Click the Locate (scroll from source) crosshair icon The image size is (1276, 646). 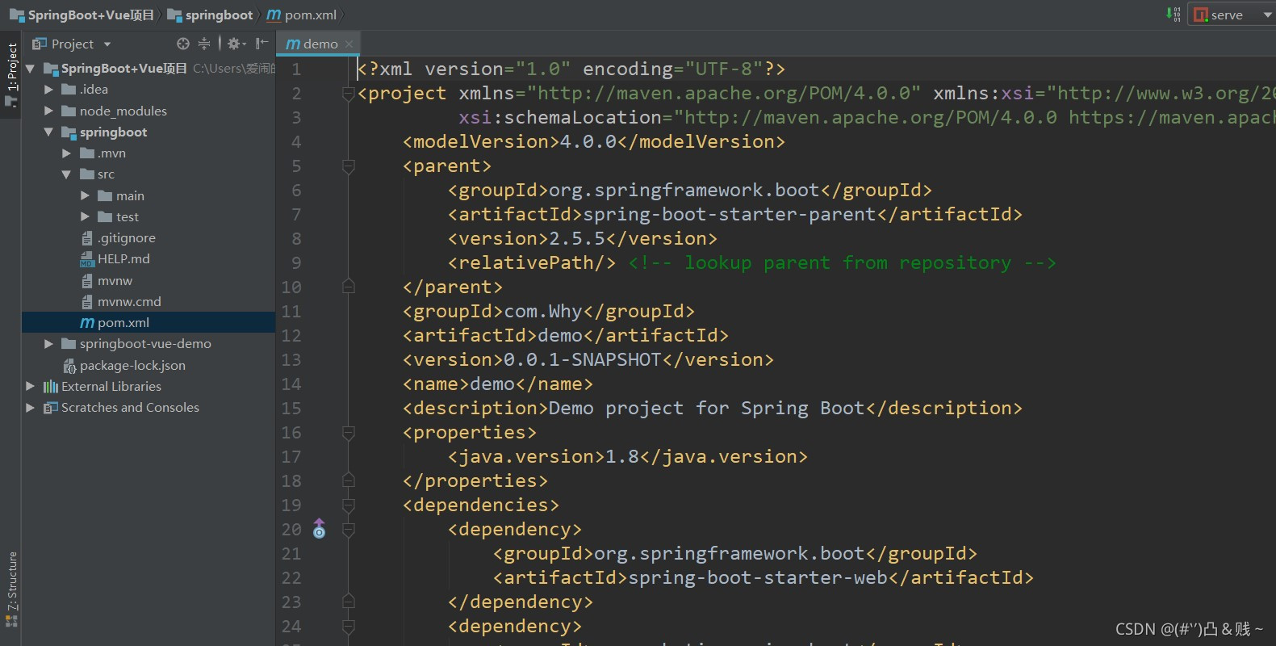[183, 44]
